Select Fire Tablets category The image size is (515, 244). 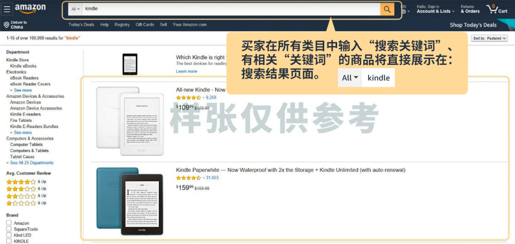click(x=21, y=121)
